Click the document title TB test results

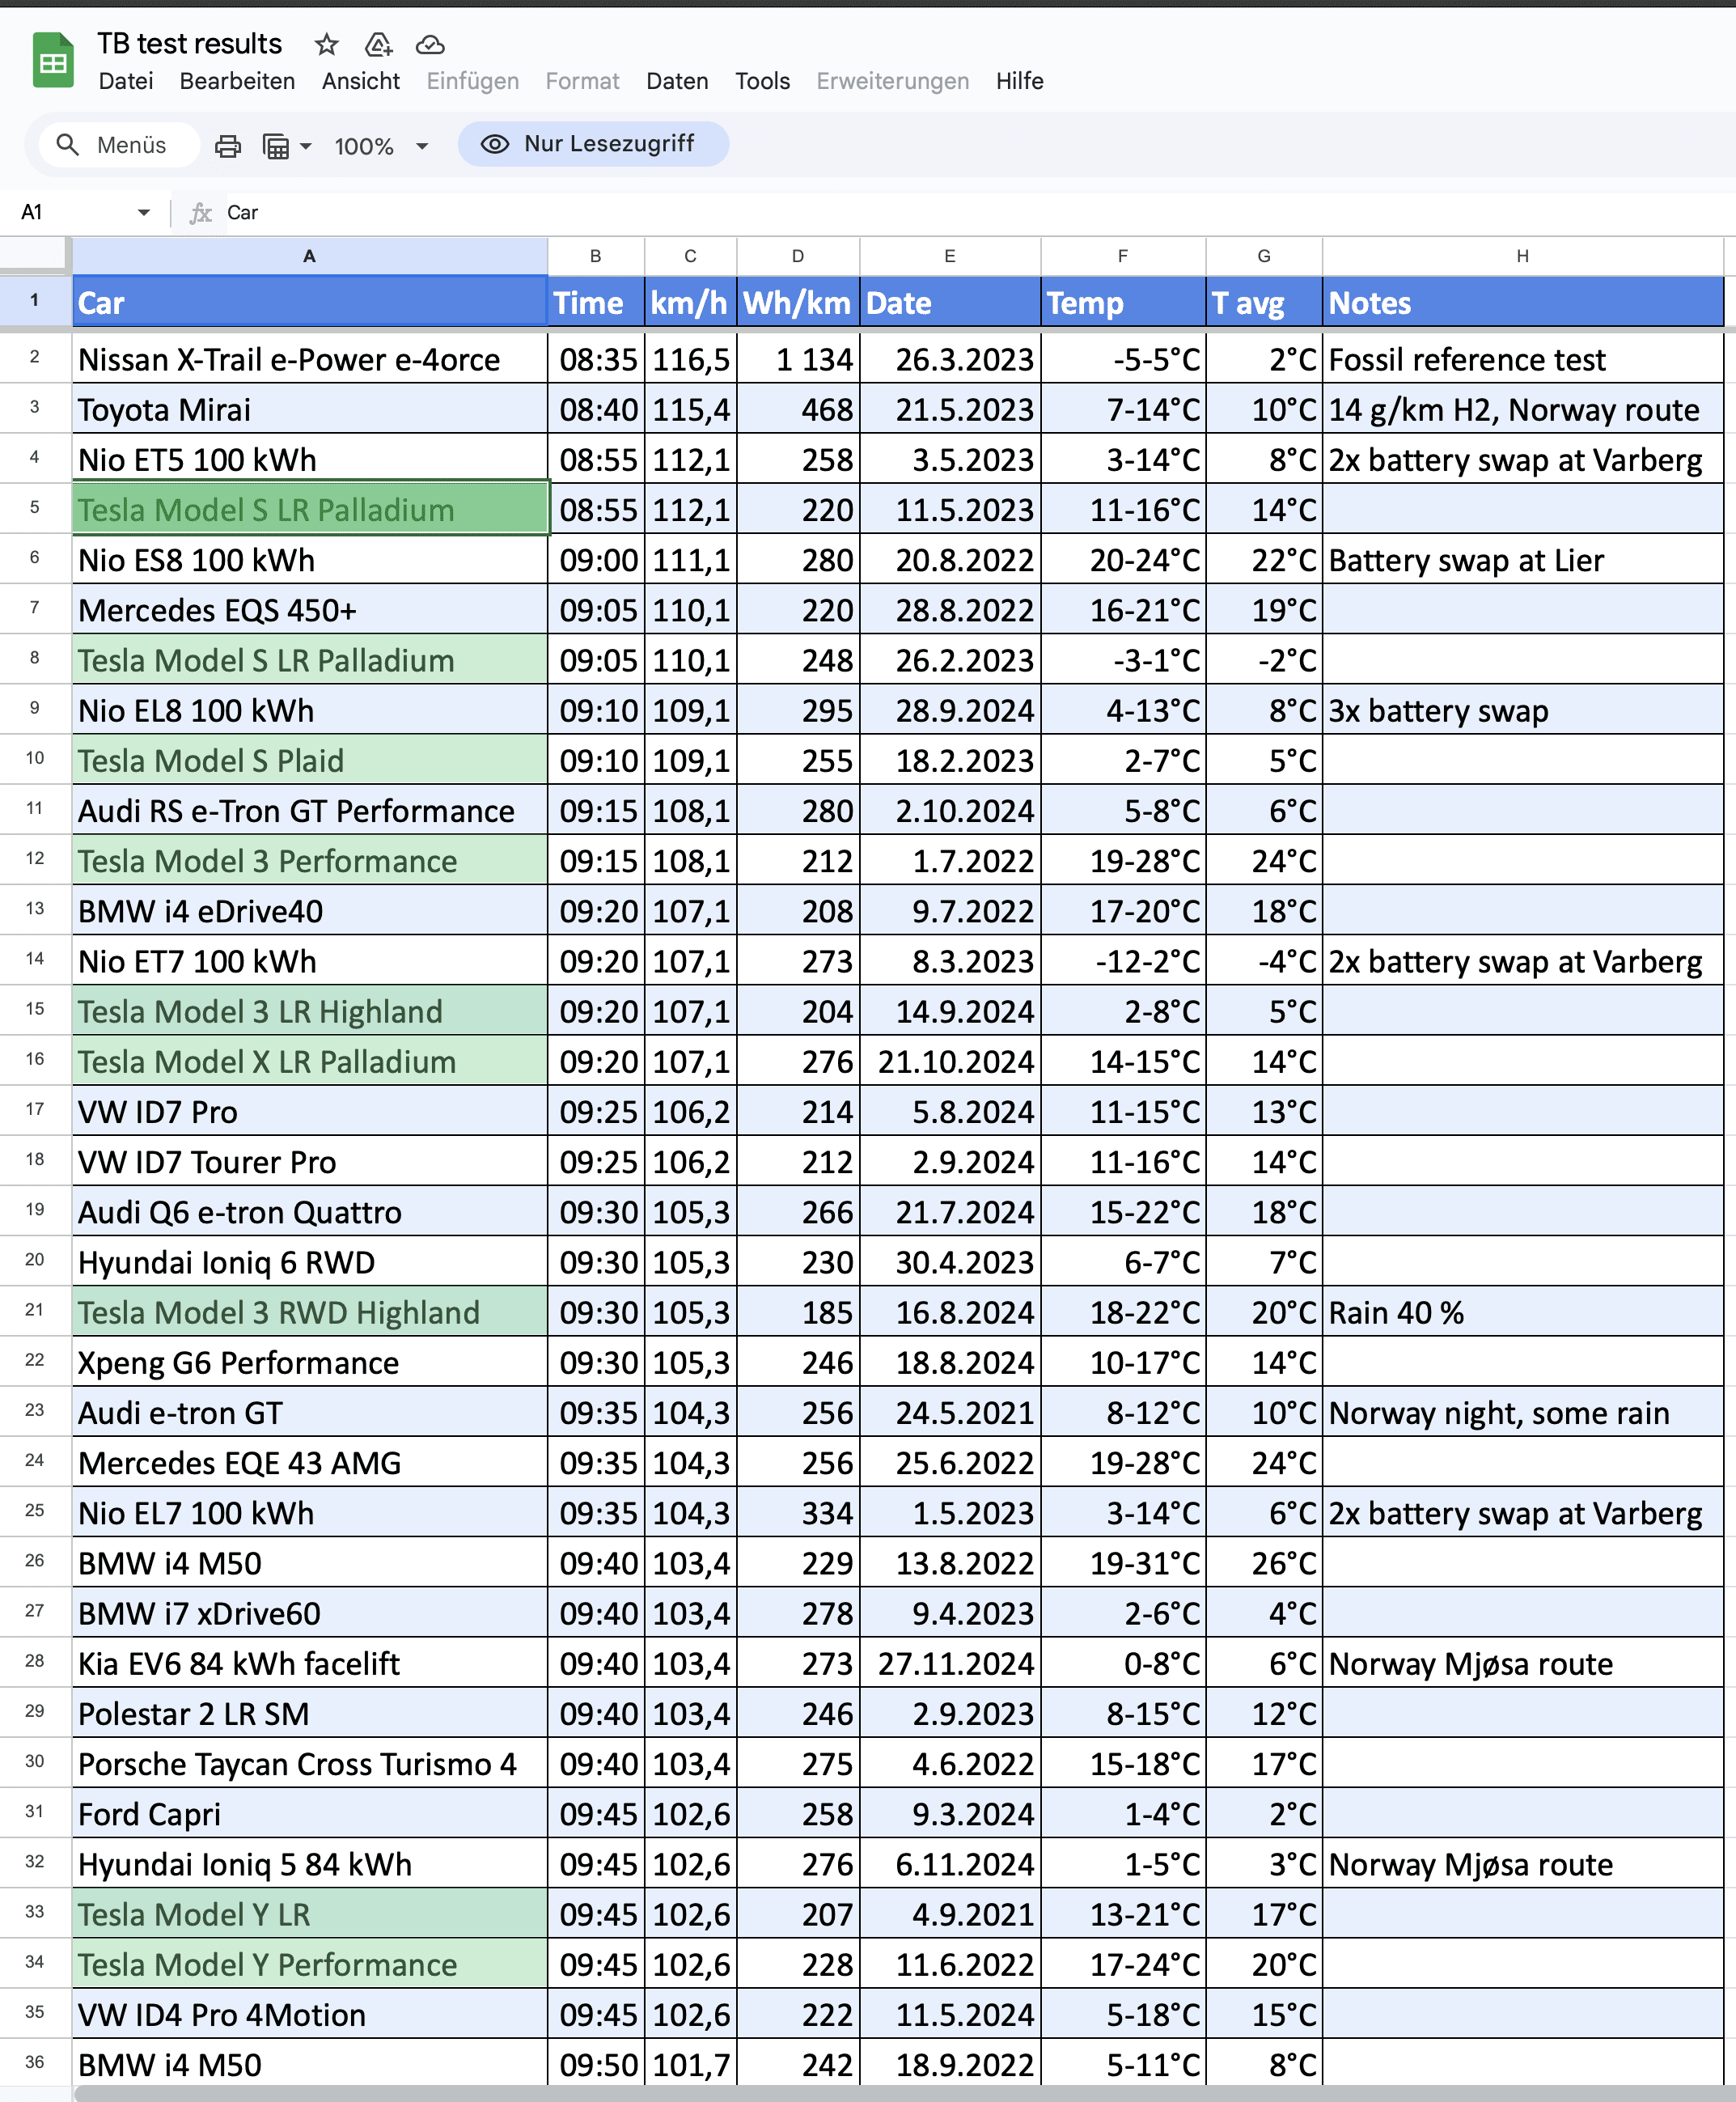click(189, 44)
